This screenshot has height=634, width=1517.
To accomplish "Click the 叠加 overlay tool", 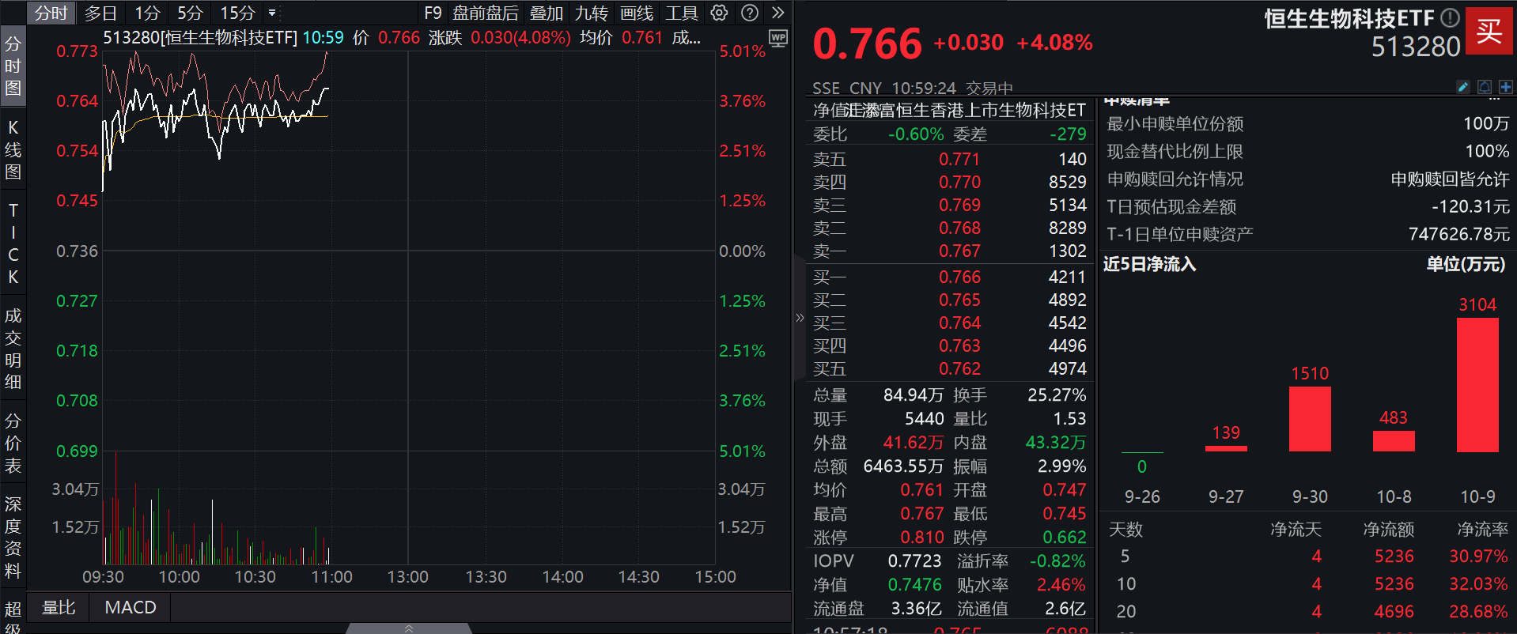I will click(546, 13).
